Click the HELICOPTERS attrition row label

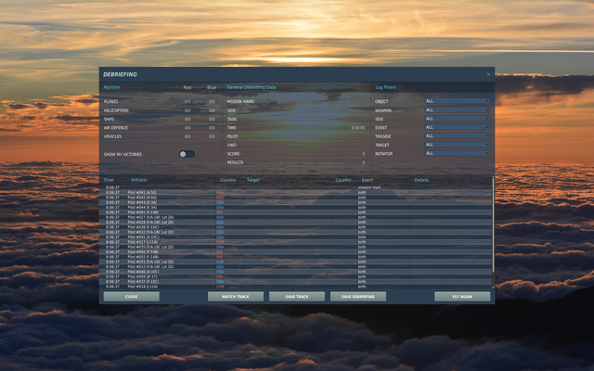click(x=116, y=110)
